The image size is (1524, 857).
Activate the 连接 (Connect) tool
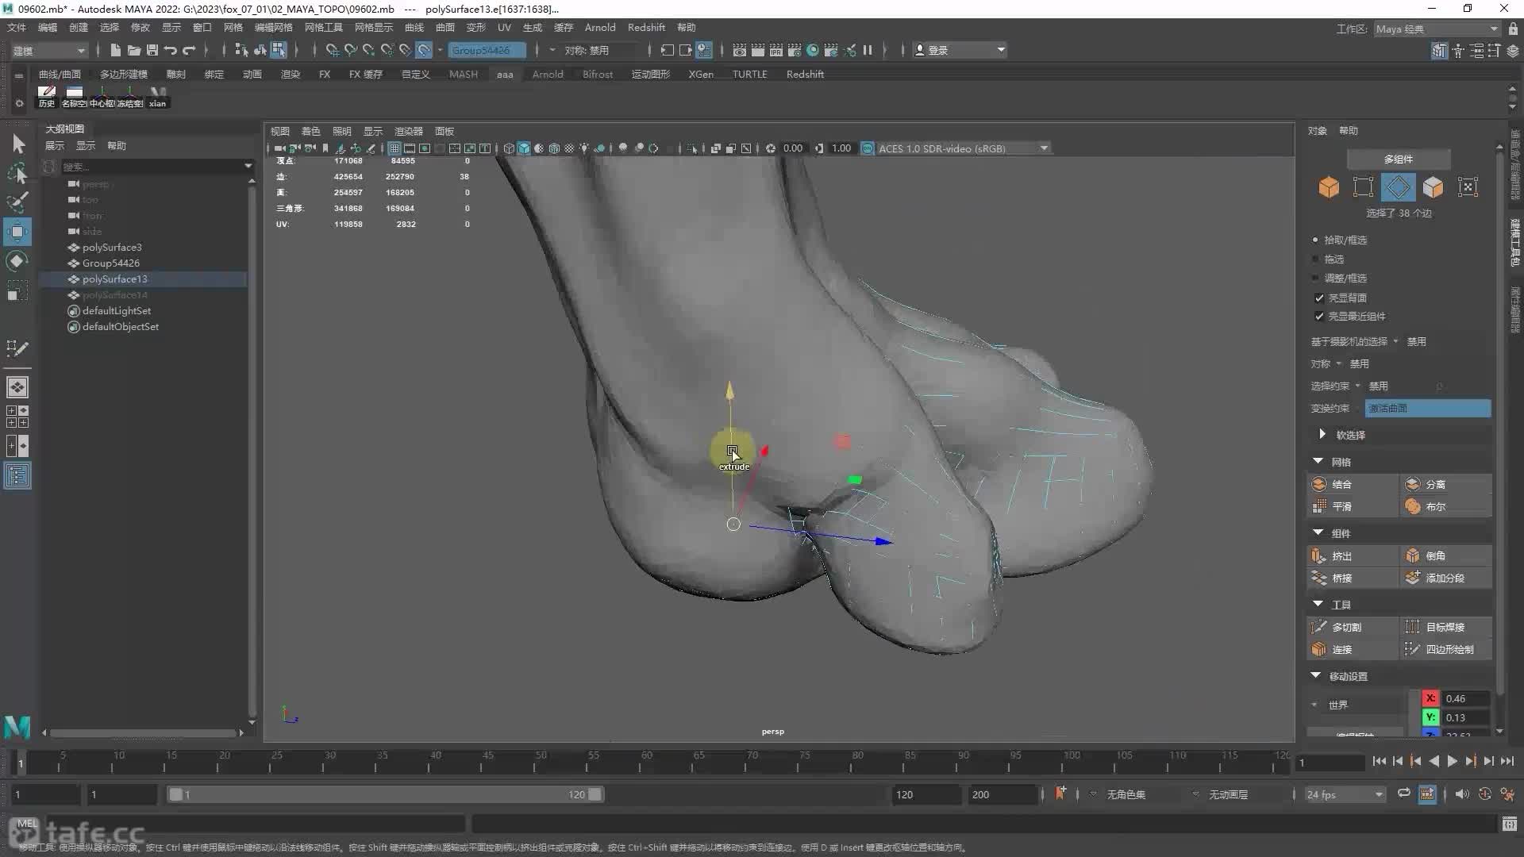click(x=1352, y=649)
